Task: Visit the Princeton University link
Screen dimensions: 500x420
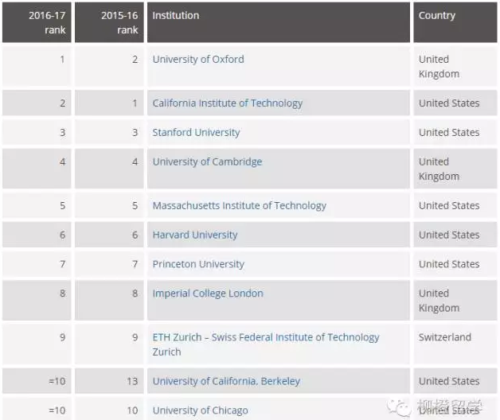Action: (x=198, y=264)
